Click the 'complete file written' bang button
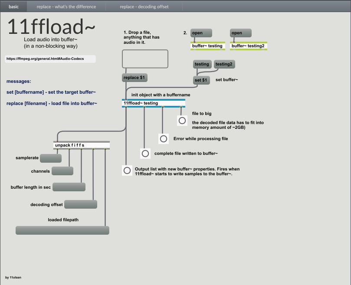Screen dimensions: 351x285 [145, 154]
